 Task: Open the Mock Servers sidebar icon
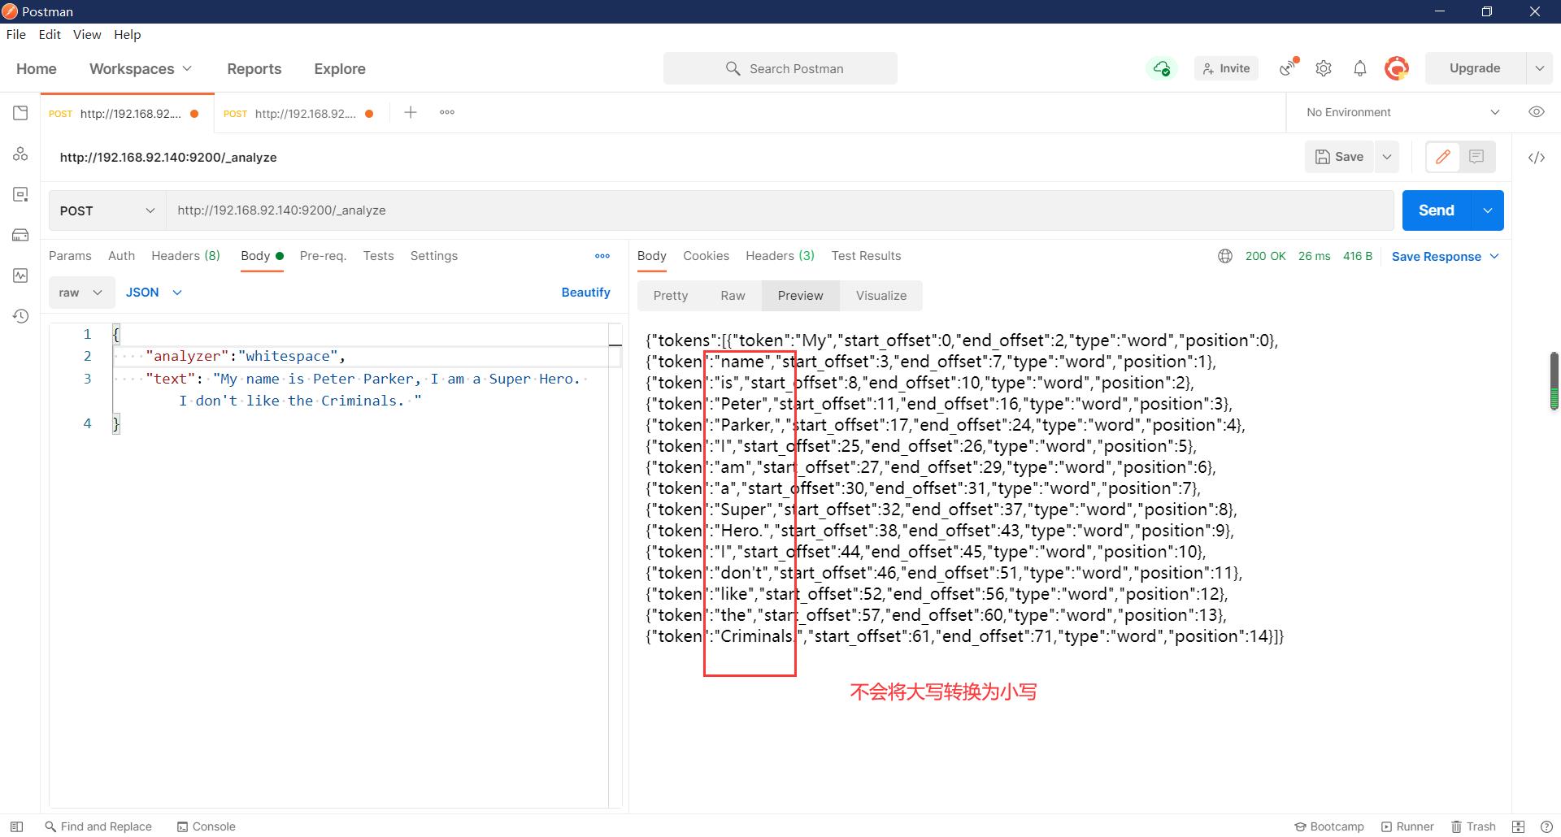[x=20, y=235]
